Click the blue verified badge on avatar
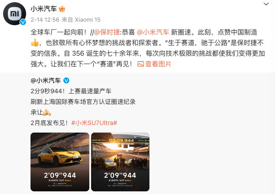Image resolution: width=275 pixels, height=194 pixels. click(23, 22)
